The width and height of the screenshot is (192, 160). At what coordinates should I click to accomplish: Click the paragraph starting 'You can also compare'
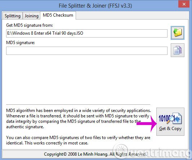tap(78, 140)
